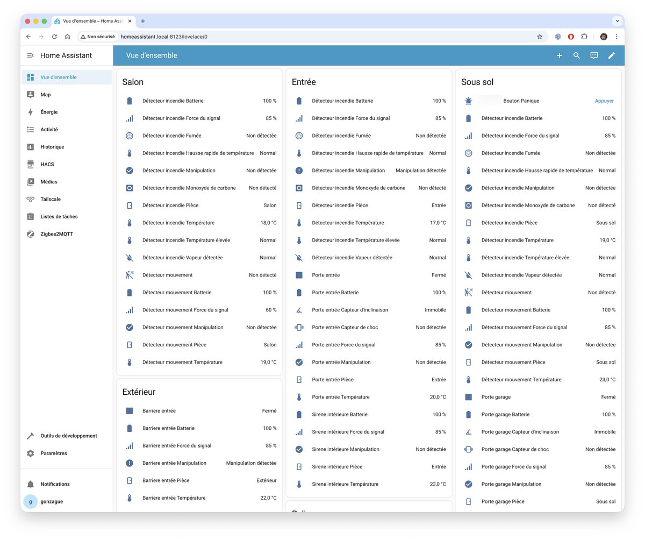
Task: Click Porte garage Capteur de choc icon
Action: pyautogui.click(x=469, y=449)
